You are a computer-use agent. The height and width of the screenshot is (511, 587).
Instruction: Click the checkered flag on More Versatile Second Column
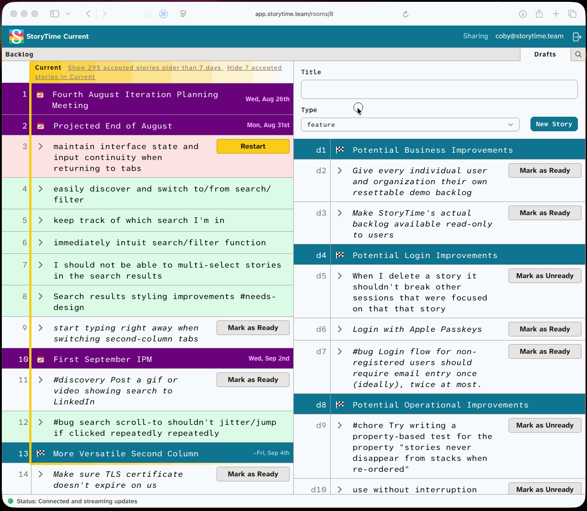click(x=41, y=454)
